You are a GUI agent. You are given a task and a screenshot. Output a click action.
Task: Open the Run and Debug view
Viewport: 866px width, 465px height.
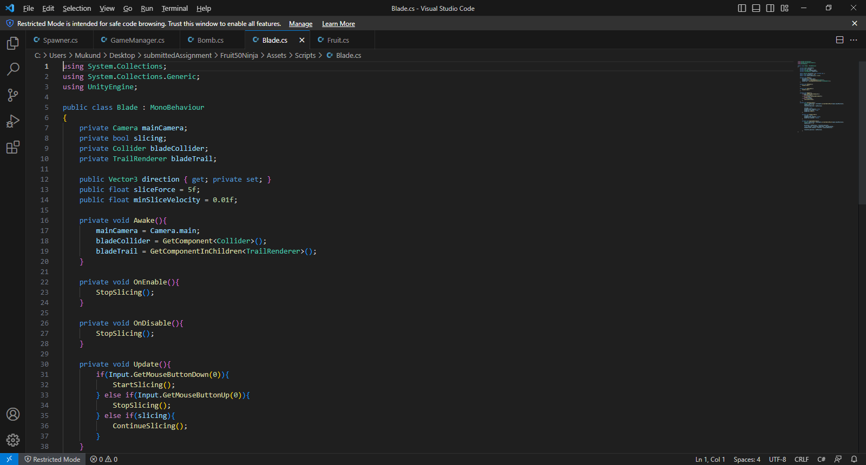13,121
